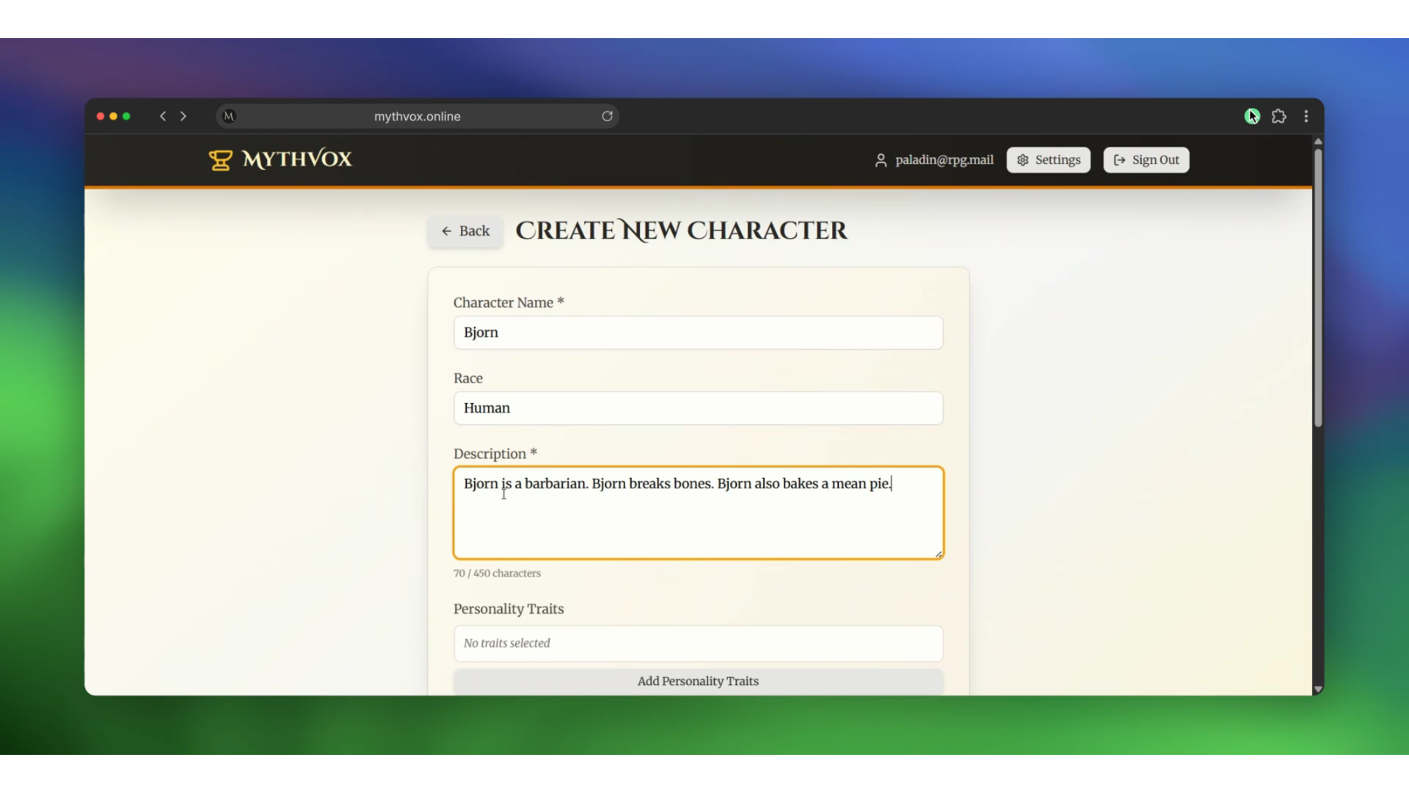Open the browser extensions puzzle icon
Screen dimensions: 1409x793
pyautogui.click(x=1279, y=116)
